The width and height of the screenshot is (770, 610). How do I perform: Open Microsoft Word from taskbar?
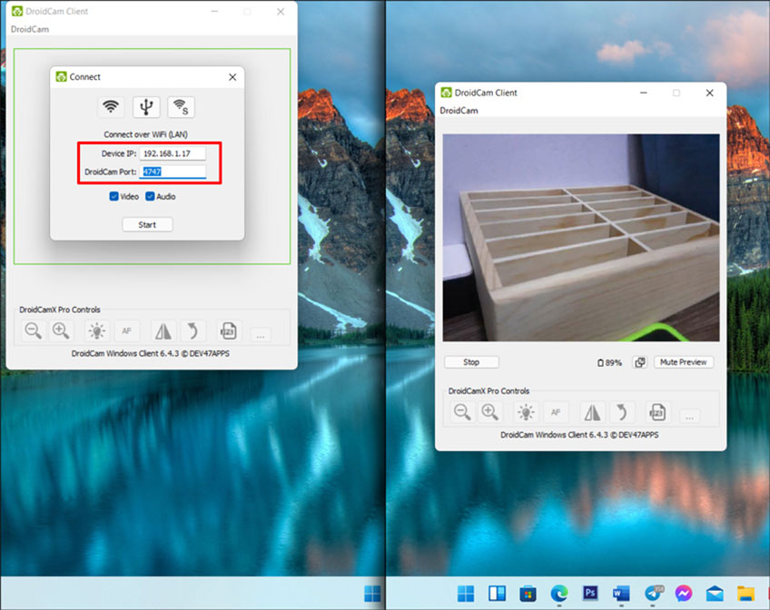[621, 594]
